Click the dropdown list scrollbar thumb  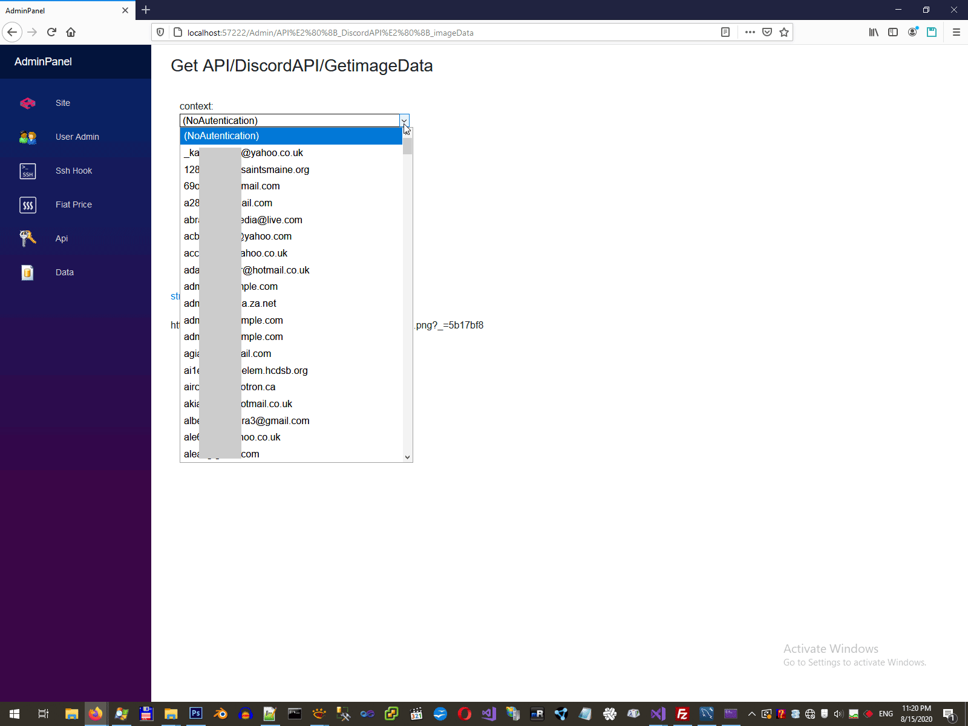point(408,146)
